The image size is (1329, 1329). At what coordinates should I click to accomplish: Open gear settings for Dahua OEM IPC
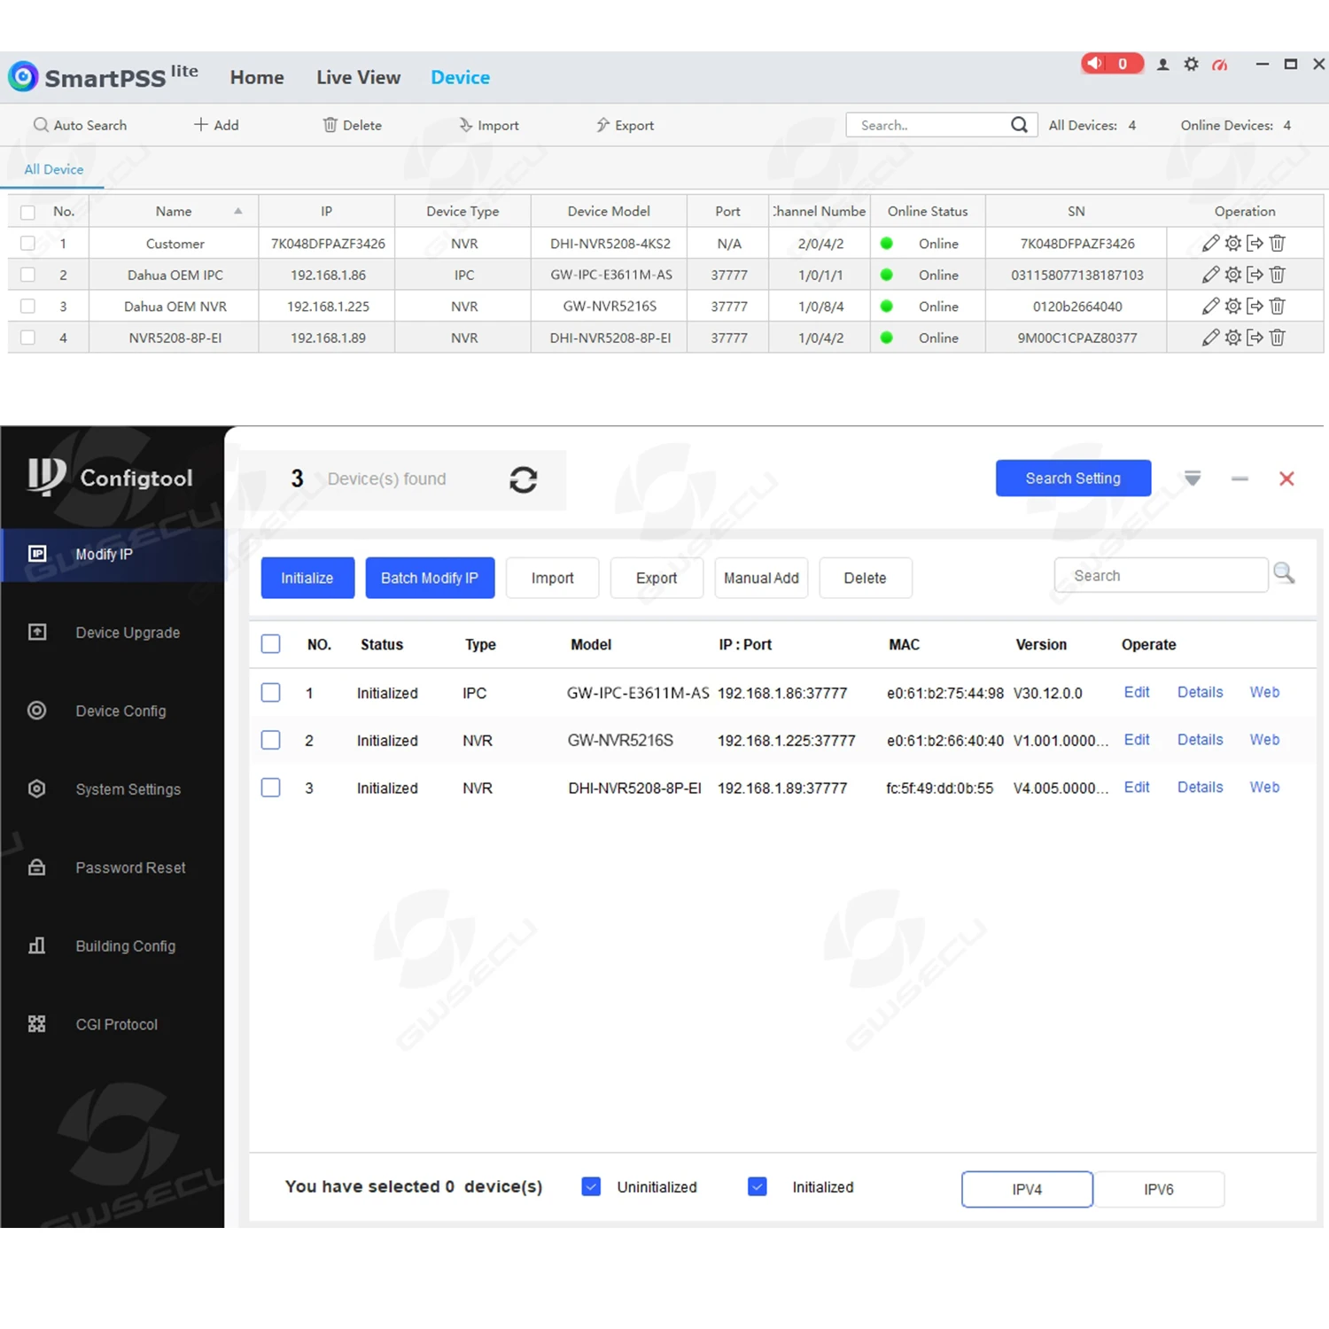coord(1232,275)
